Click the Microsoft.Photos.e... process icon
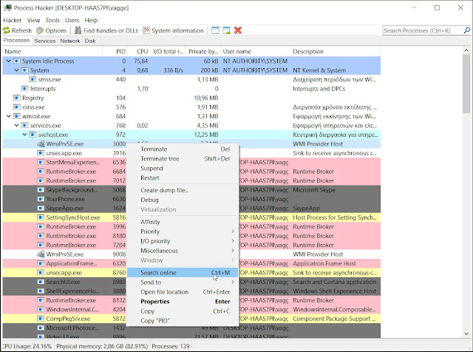The height and width of the screenshot is (352, 473). (41, 328)
